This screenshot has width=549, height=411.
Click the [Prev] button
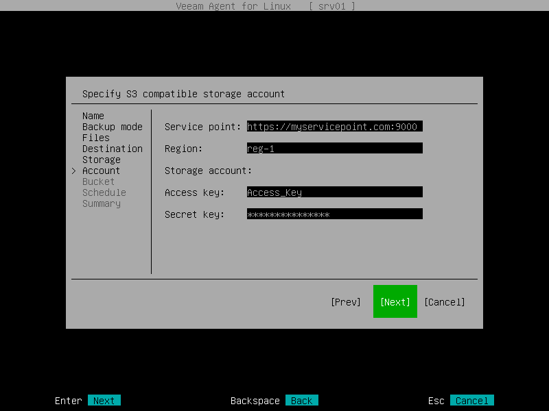346,302
